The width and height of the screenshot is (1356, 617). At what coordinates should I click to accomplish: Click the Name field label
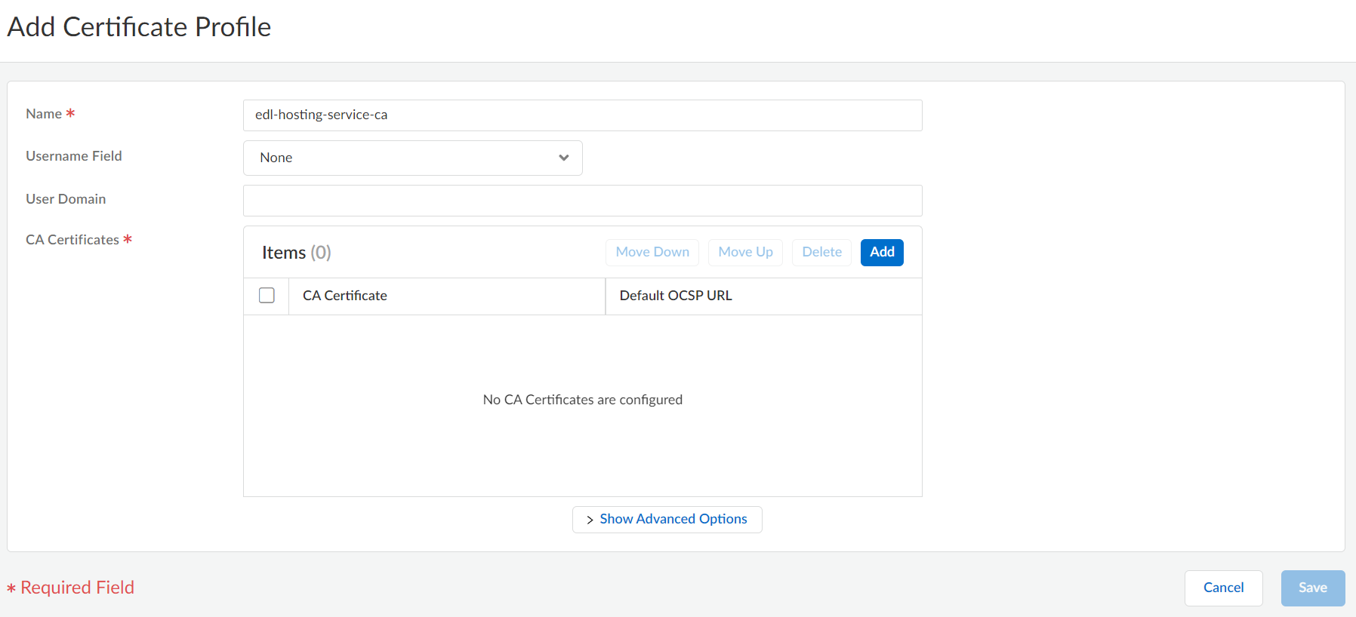pyautogui.click(x=44, y=114)
